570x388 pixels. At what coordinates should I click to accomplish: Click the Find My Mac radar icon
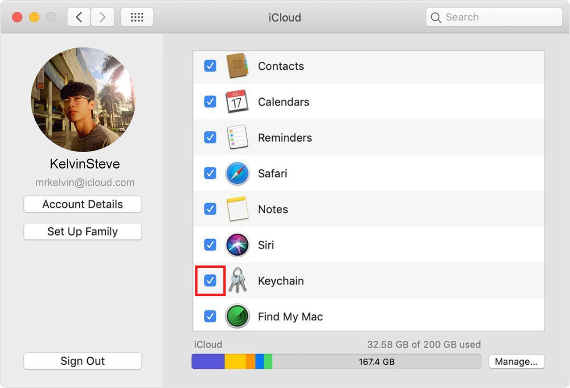click(237, 316)
